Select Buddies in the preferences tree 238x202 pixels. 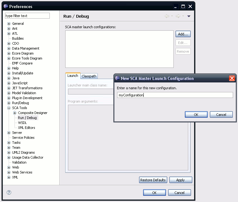click(x=18, y=38)
